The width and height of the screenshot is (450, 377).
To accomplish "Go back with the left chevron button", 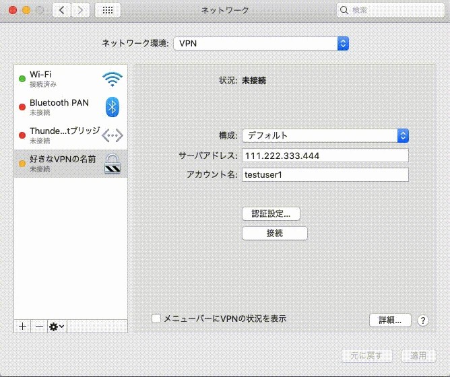I will coord(62,10).
